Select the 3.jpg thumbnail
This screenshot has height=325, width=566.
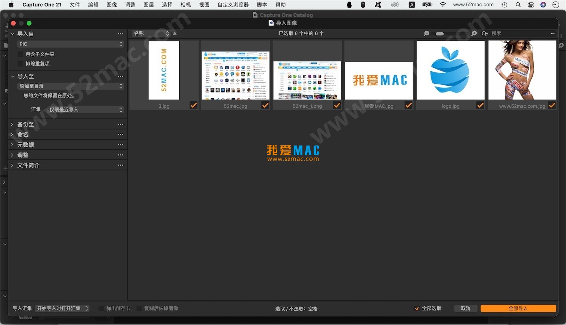pos(164,70)
